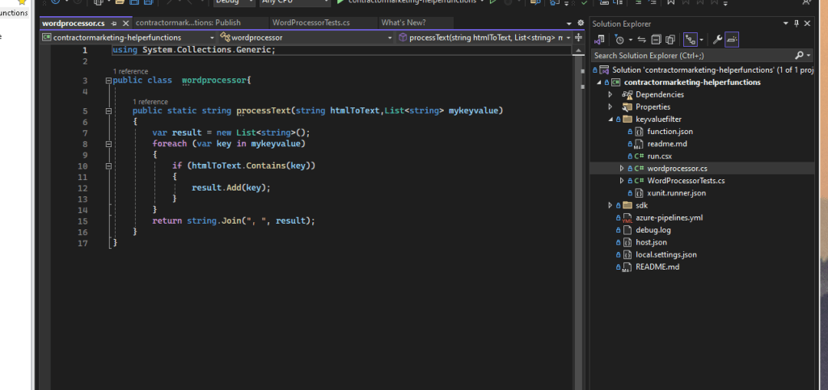Viewport: 828px width, 390px height.
Task: Open the processText member navigation dropdown
Action: click(x=484, y=37)
